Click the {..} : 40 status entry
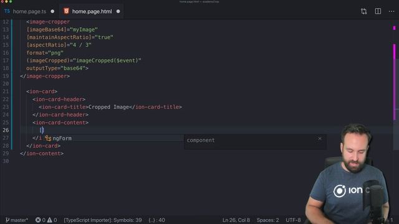 pyautogui.click(x=156, y=220)
